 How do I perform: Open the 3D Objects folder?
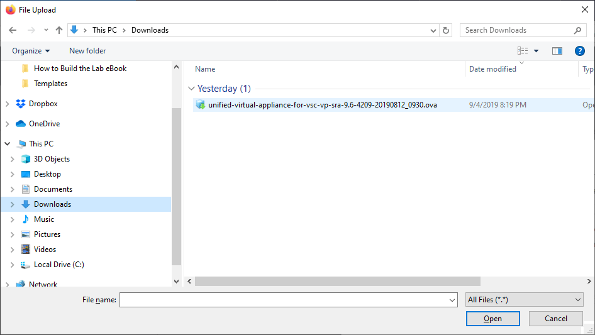pyautogui.click(x=52, y=159)
